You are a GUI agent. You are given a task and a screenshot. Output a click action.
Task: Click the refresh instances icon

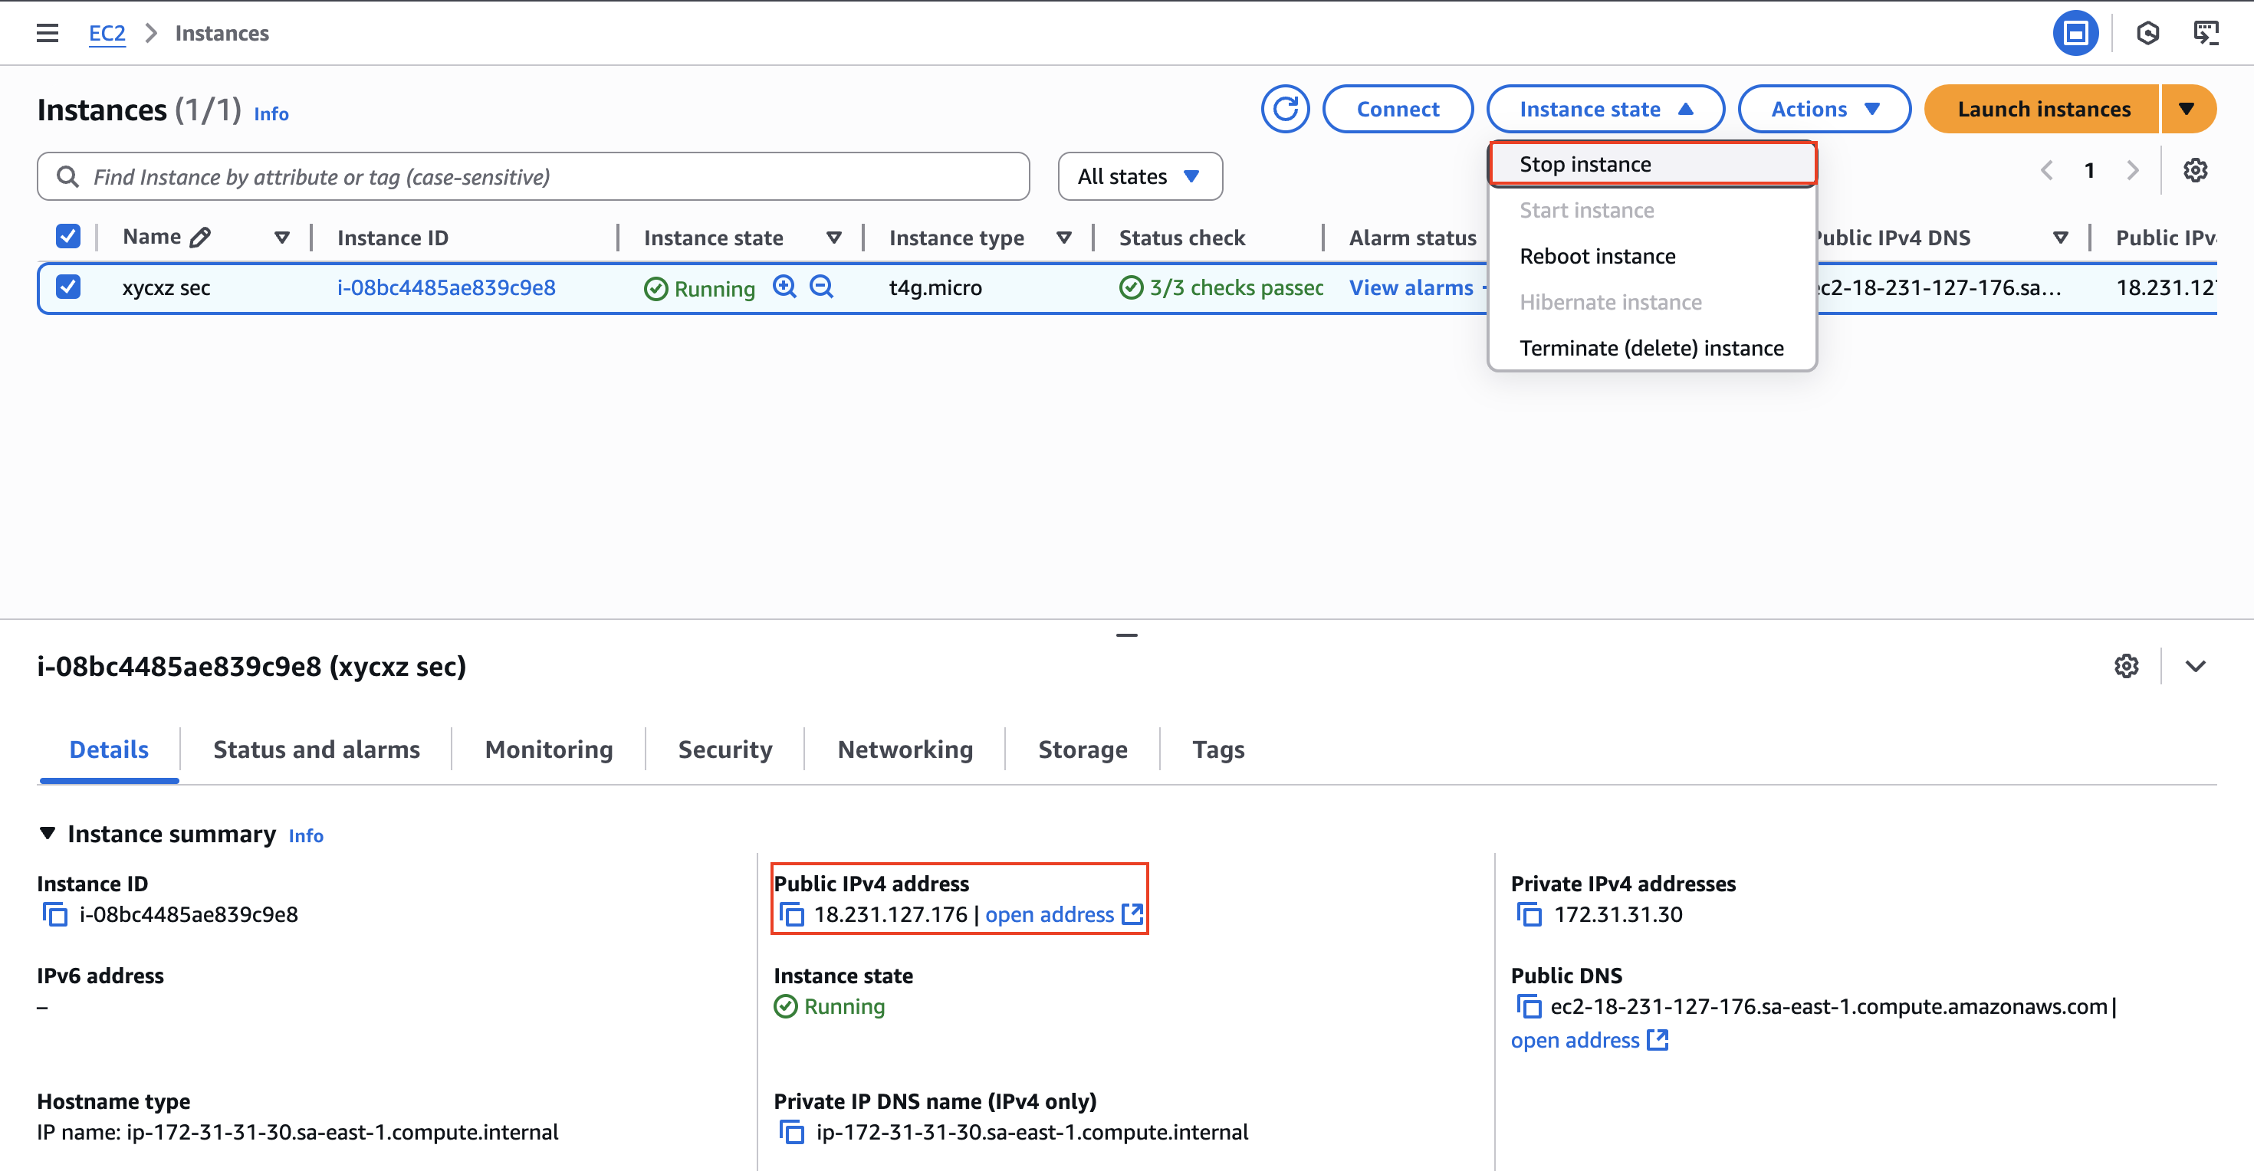point(1284,110)
